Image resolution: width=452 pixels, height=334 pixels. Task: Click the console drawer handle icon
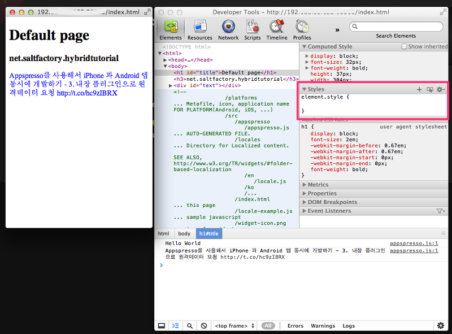pyautogui.click(x=443, y=233)
